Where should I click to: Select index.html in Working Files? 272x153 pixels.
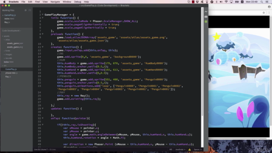click(x=9, y=19)
